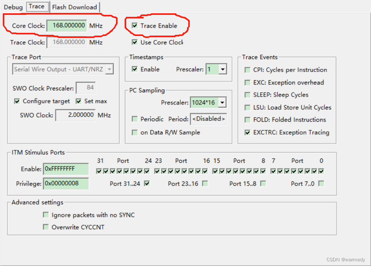The width and height of the screenshot is (371, 266).
Task: Check the Periodic sampling option
Action: coord(135,119)
